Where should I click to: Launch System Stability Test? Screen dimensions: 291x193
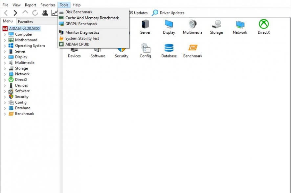tap(93, 38)
